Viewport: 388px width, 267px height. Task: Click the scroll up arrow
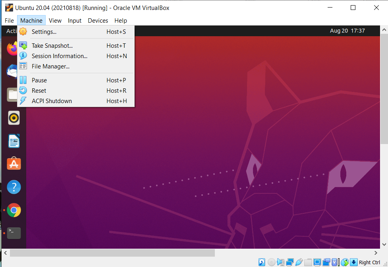pyautogui.click(x=384, y=30)
